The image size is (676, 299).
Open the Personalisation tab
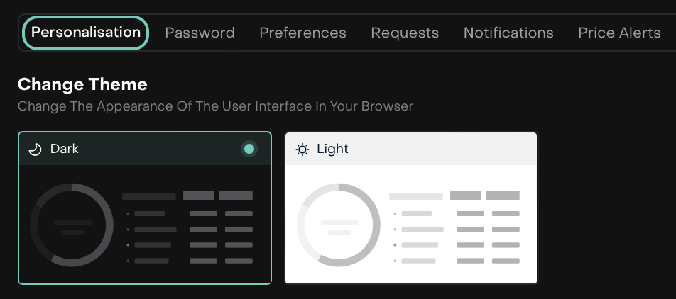point(86,33)
